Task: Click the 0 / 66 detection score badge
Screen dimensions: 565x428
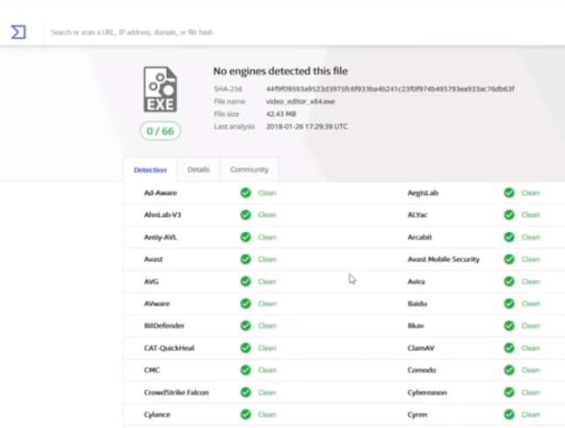Action: click(x=160, y=131)
